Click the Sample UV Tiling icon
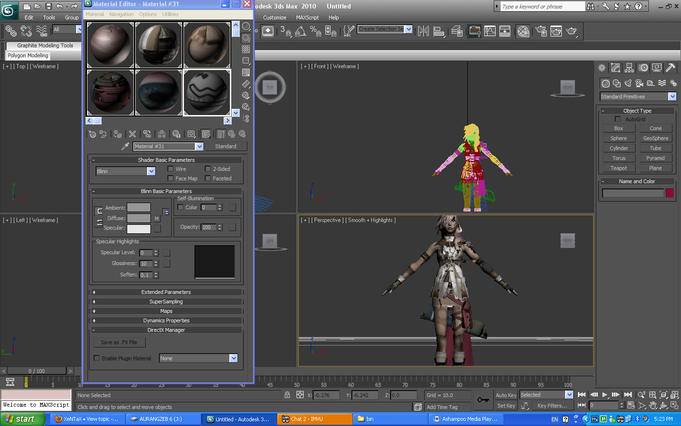 pos(246,61)
